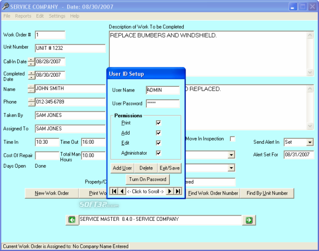Check the Move In Inspection checkbox

232,139
